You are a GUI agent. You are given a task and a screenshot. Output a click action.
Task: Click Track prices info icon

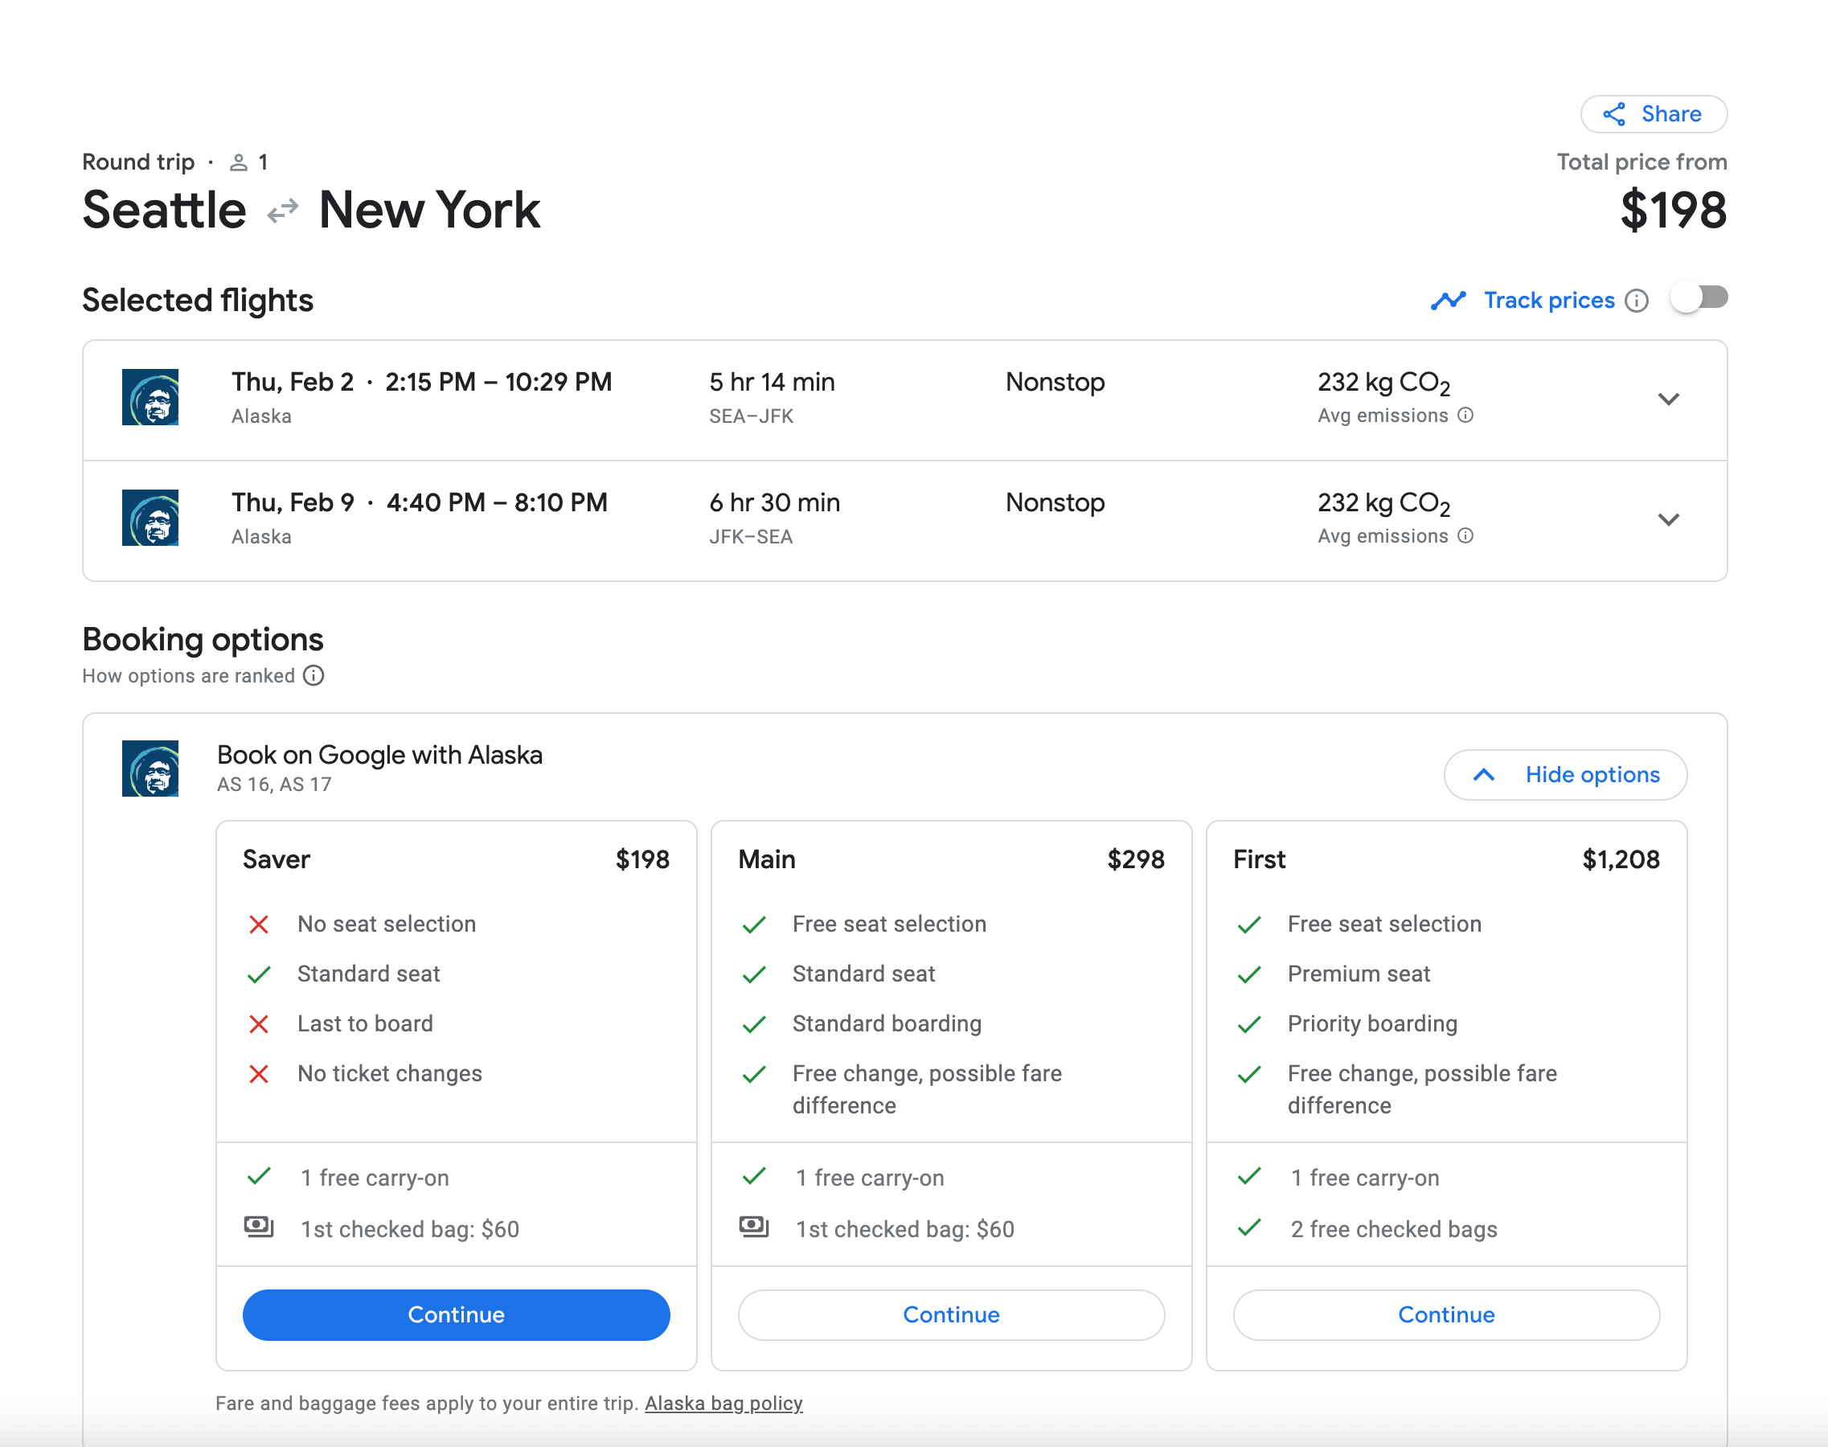pos(1637,301)
